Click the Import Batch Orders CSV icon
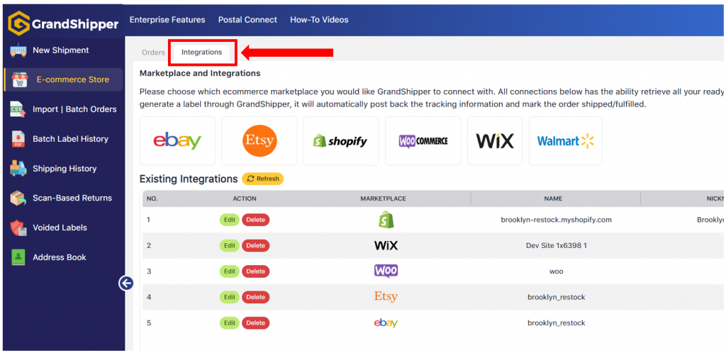 point(18,109)
